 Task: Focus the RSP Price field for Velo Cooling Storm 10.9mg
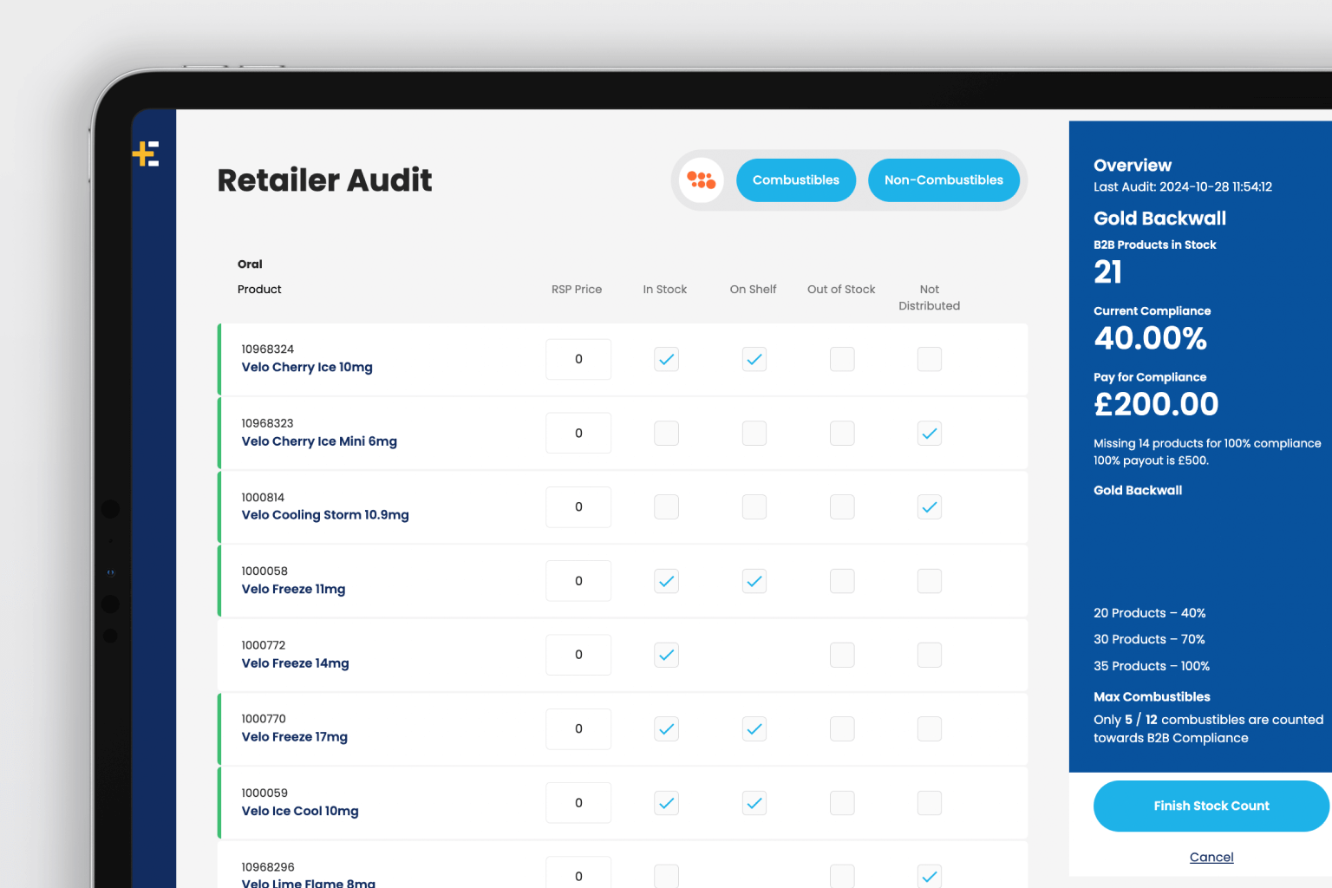pyautogui.click(x=578, y=506)
